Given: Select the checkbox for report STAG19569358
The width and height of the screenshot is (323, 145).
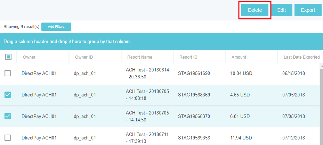Looking at the screenshot, I should coord(8,138).
